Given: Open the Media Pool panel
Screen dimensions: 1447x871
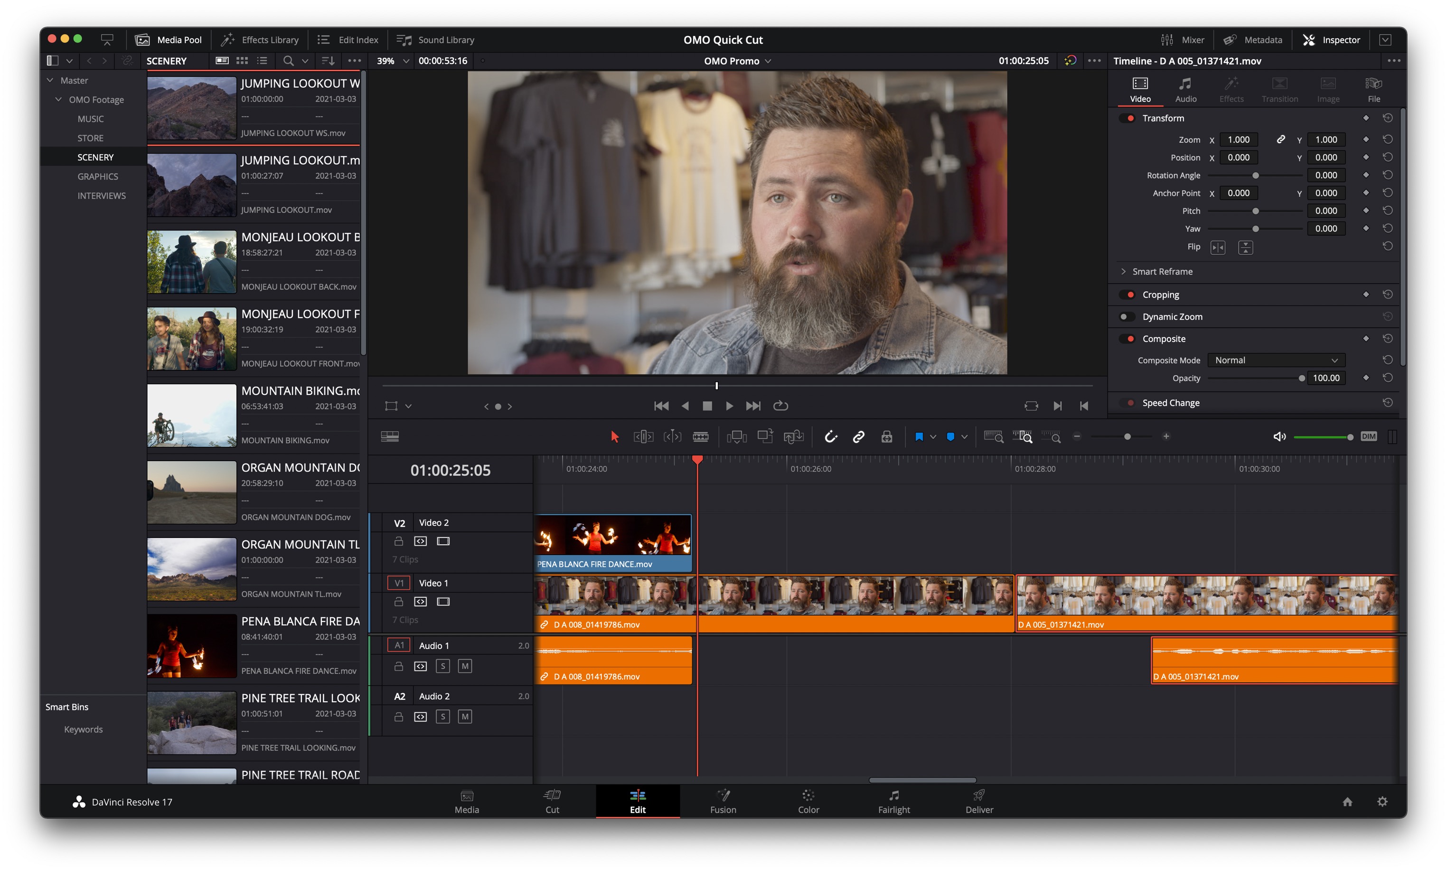Looking at the screenshot, I should point(169,39).
